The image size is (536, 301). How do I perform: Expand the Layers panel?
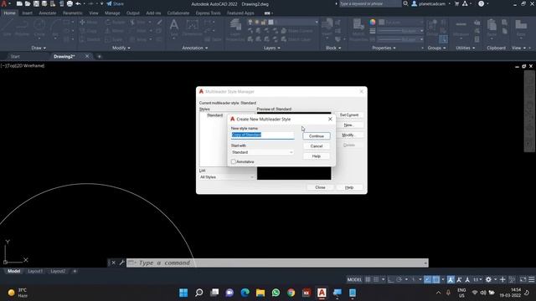point(271,48)
